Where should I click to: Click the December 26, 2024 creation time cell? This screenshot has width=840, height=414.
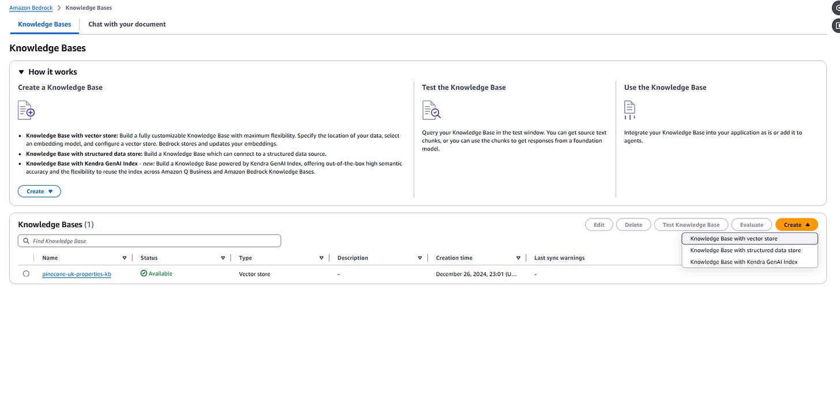[x=476, y=274]
